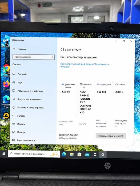Select the Видеоадаптер 500 MB card
Viewport: 140px width, 186px height.
[103, 99]
